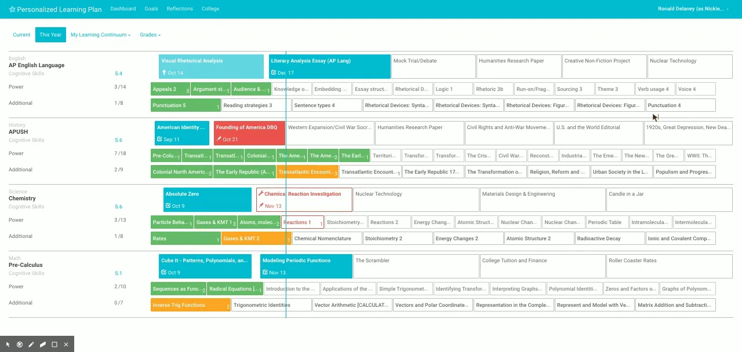Expand the Grades dropdown

click(150, 35)
